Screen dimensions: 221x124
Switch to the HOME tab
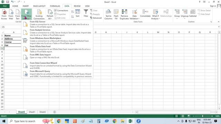pos(15,6)
